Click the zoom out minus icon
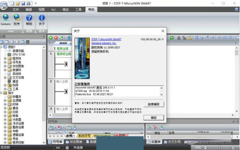240x150 pixels. tap(206, 148)
